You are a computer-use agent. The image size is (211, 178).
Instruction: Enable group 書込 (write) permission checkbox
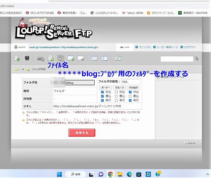[116, 96]
